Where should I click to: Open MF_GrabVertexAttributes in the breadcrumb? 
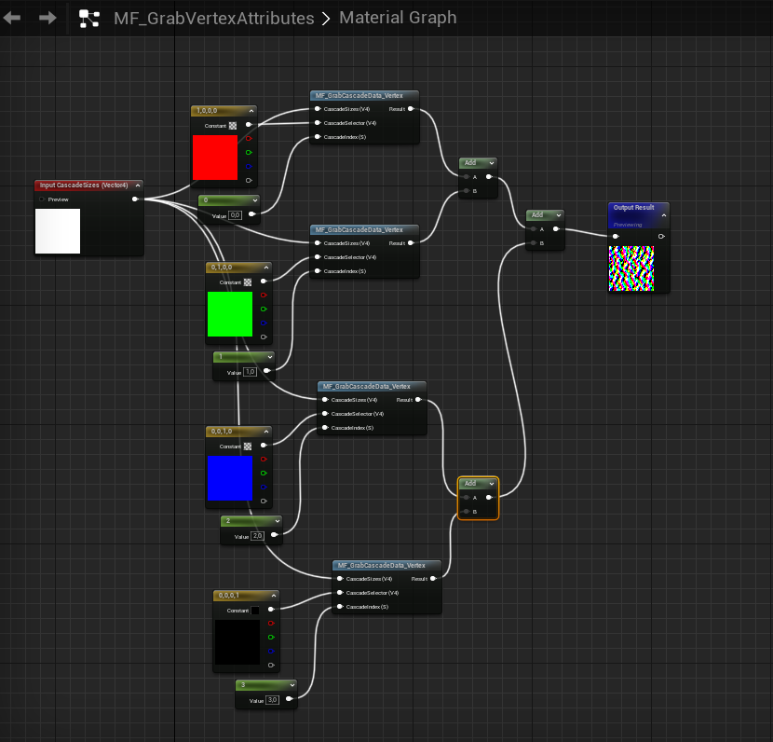coord(213,18)
